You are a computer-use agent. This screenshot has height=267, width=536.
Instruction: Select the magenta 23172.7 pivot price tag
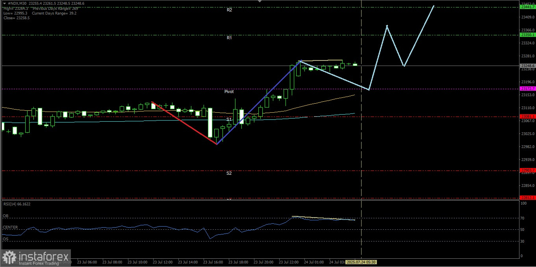pos(528,89)
